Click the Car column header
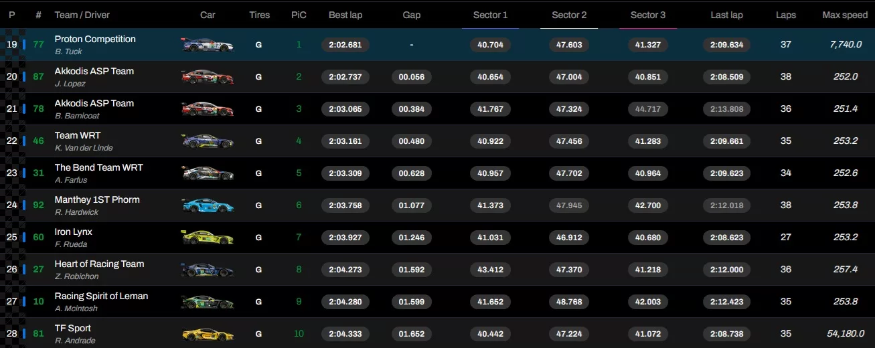875x348 pixels. point(208,15)
